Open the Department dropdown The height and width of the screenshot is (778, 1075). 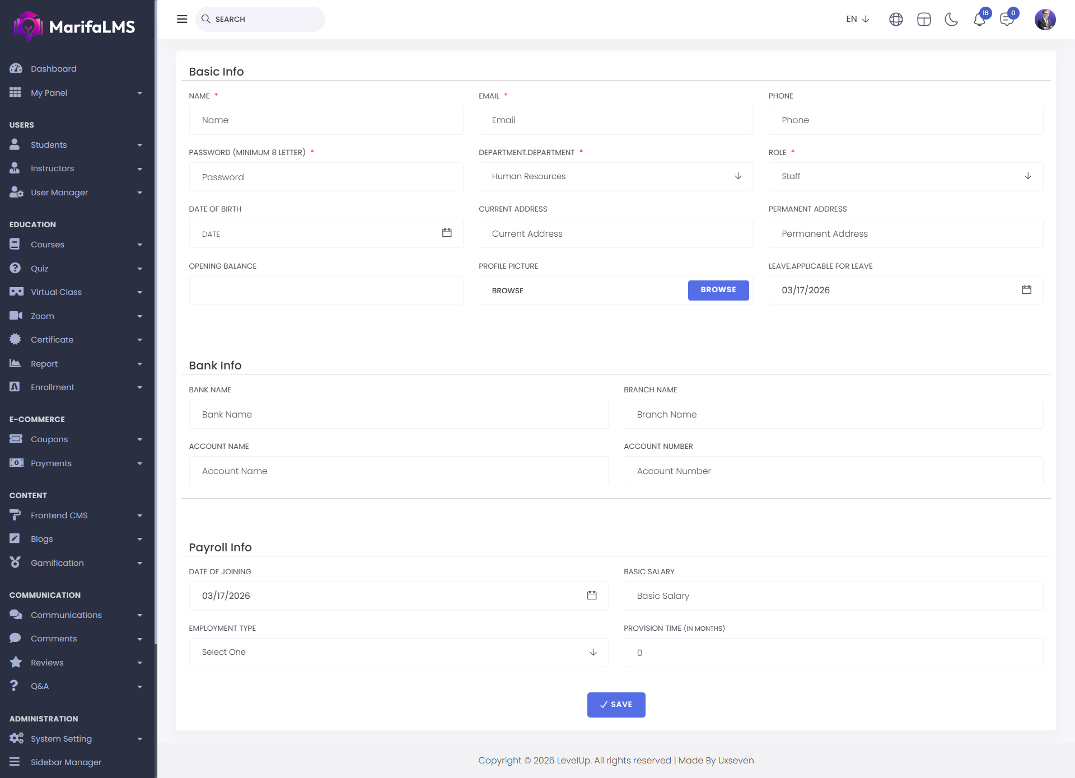(x=615, y=177)
